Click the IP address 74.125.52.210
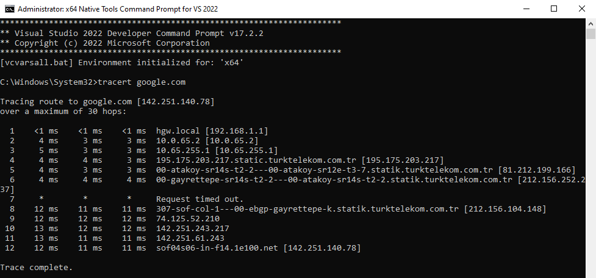 pos(188,219)
